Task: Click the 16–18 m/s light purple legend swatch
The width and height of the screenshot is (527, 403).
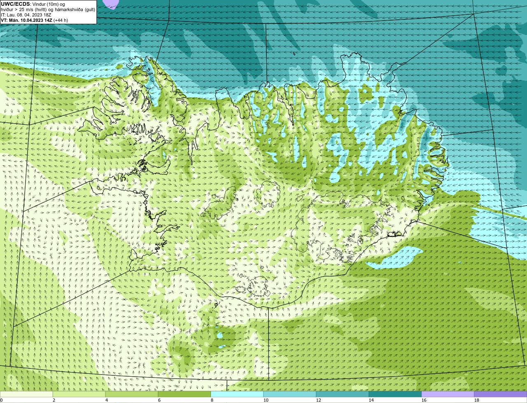Action: 448,394
